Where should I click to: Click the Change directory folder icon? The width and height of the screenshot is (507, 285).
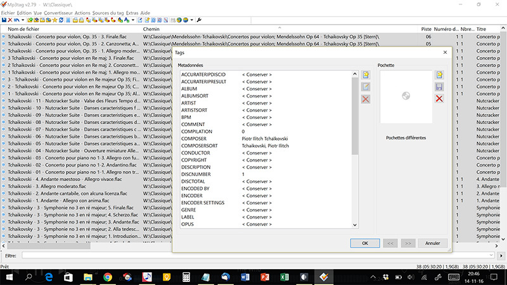tap(30, 20)
